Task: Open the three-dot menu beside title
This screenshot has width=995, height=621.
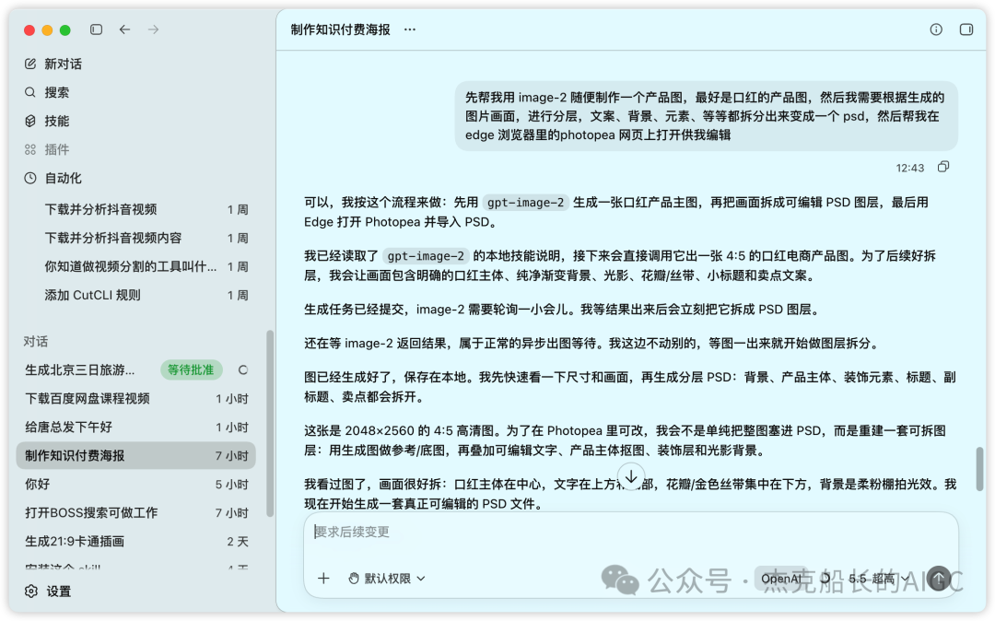Action: [410, 29]
